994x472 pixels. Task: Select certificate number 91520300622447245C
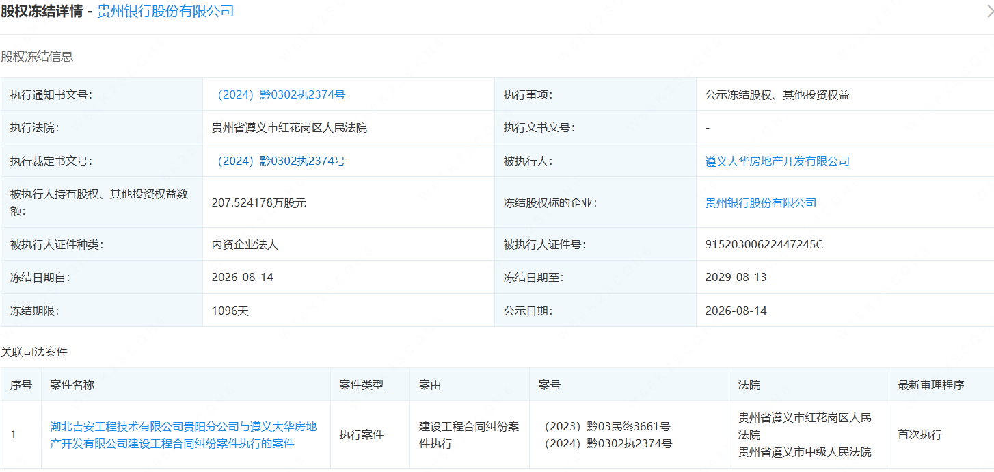pyautogui.click(x=764, y=245)
